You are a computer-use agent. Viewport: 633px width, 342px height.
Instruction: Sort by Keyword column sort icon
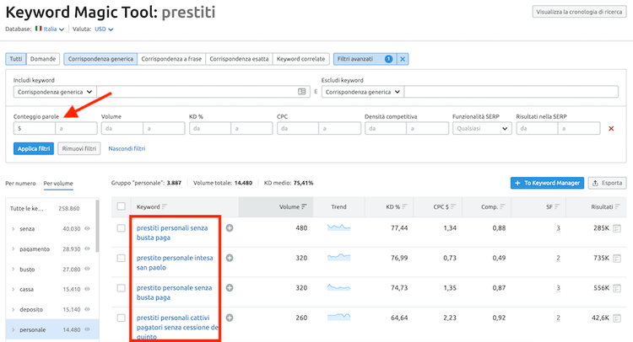[x=165, y=206]
